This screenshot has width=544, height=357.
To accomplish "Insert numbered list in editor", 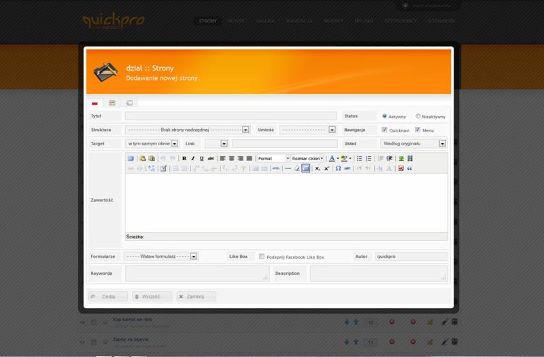I will coord(368,158).
